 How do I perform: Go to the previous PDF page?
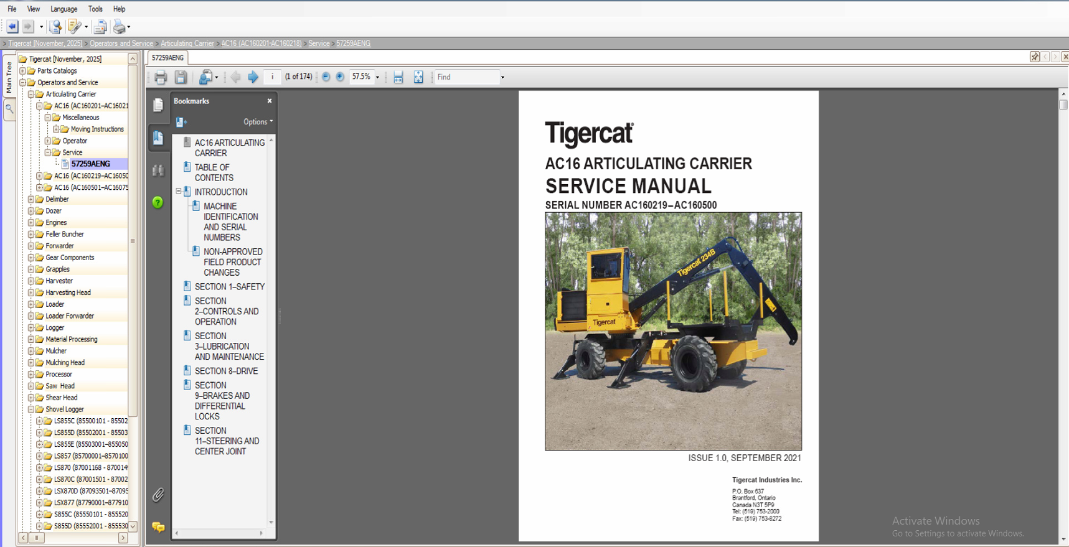(x=235, y=77)
